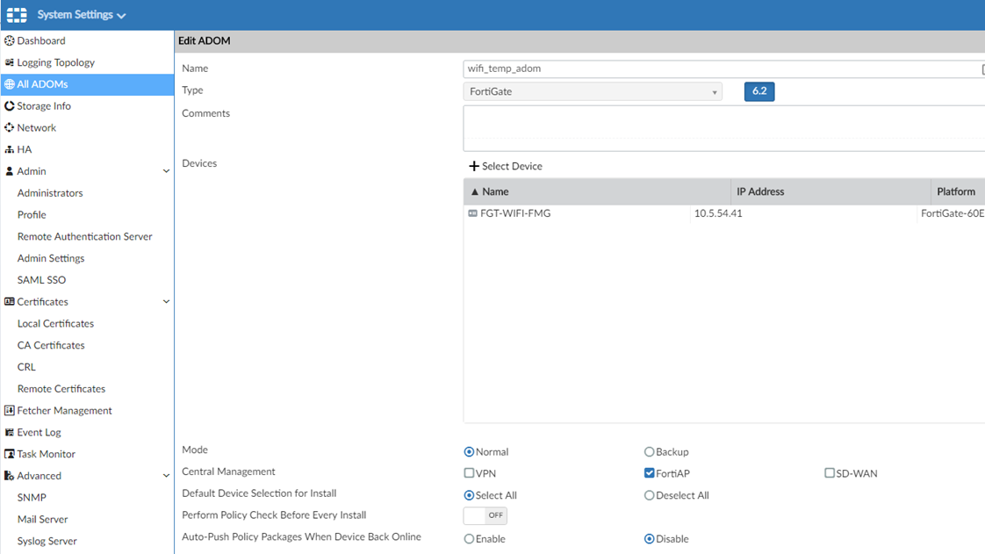Click the 6.2 version button
The height and width of the screenshot is (554, 985).
click(x=759, y=91)
